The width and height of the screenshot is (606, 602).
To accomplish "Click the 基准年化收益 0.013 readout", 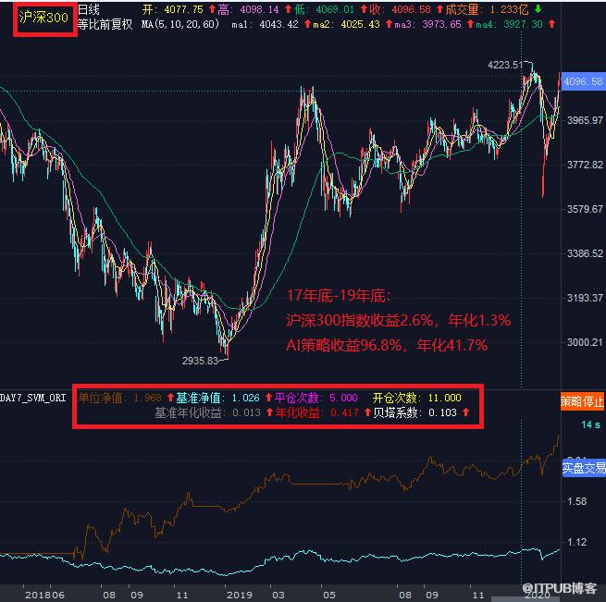I will tap(208, 412).
